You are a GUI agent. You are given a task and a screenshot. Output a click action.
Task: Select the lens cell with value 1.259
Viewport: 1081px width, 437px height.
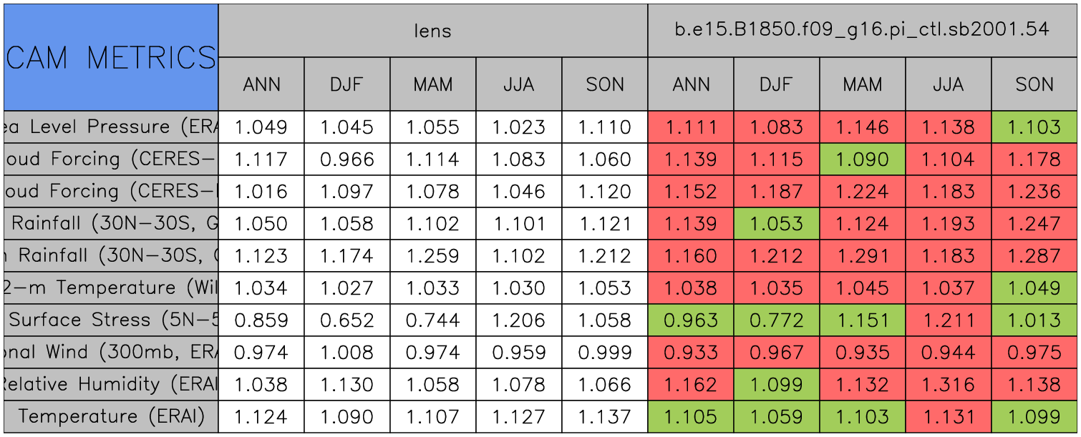[x=432, y=256]
